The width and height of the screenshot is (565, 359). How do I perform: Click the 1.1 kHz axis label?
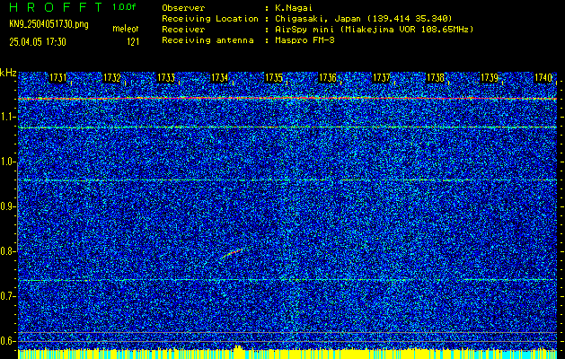(6, 118)
